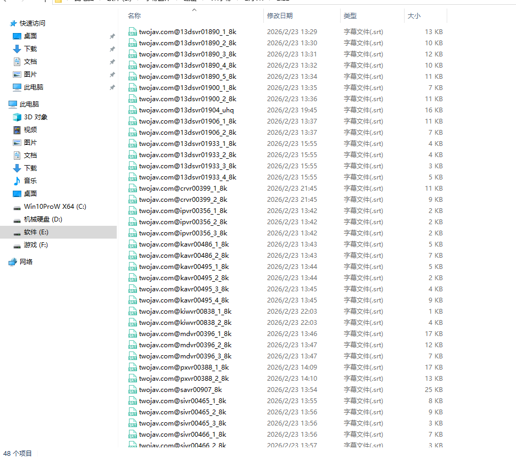Select file twojav.com@kiwvr00838_2_8k

coord(186,323)
